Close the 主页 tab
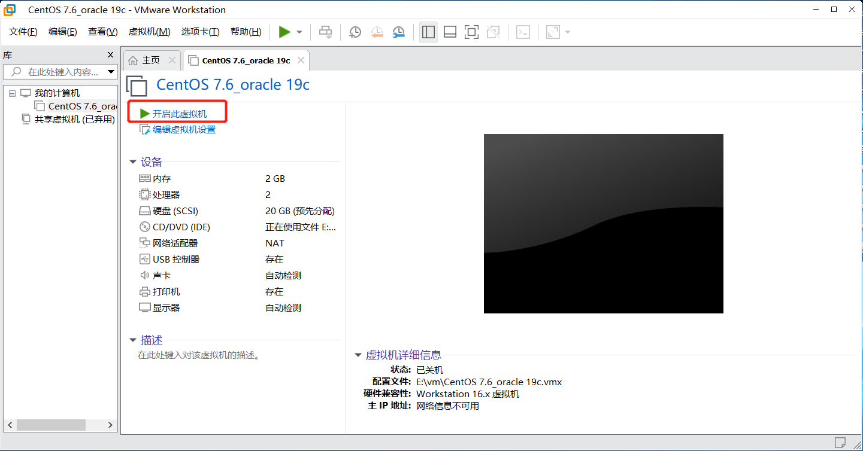The width and height of the screenshot is (863, 451). [x=172, y=60]
